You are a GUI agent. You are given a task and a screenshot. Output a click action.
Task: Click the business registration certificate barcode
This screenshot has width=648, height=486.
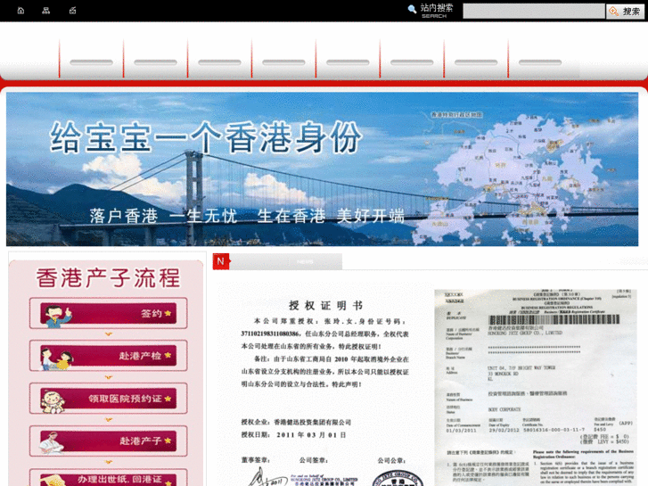pos(554,319)
